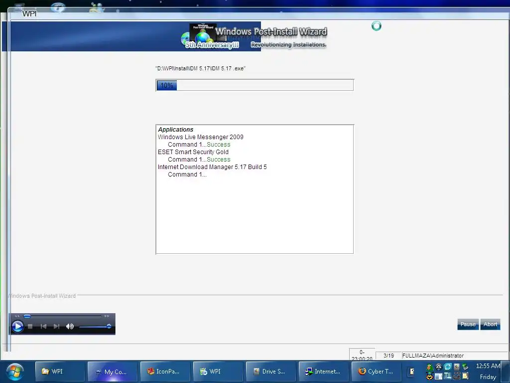Click the yellow notepad tray icon
This screenshot has height=383, width=510.
(465, 376)
